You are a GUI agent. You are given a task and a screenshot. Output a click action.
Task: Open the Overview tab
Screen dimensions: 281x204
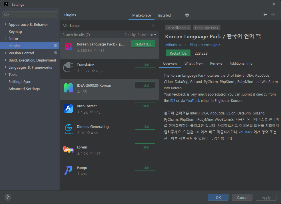point(170,64)
